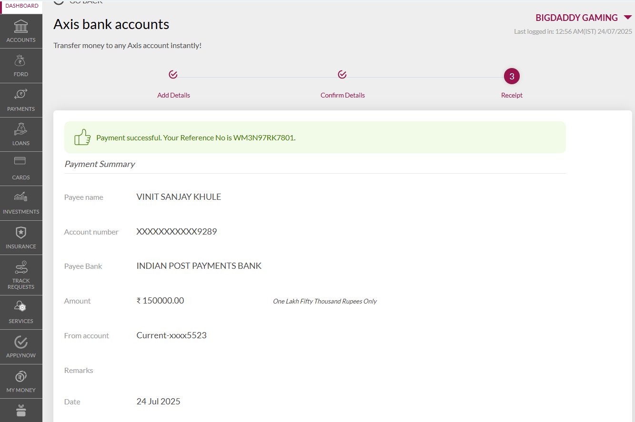
Task: Click the Payment Summary heading
Action: [100, 164]
